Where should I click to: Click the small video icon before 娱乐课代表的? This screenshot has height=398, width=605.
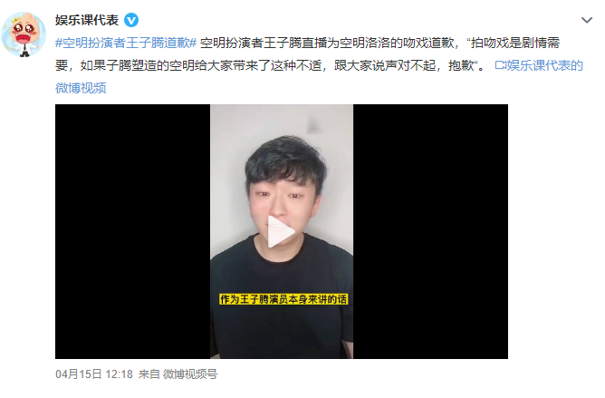500,65
